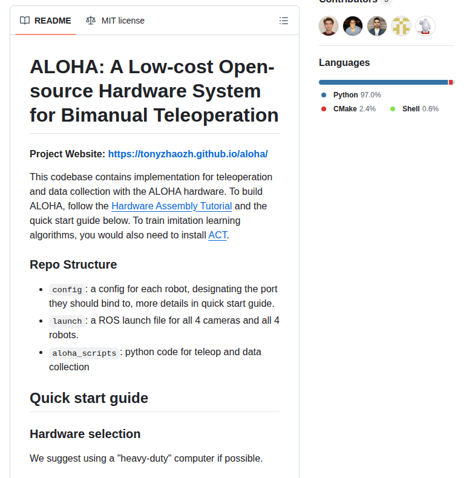Open the third contributor avatar with beard

coord(377,26)
